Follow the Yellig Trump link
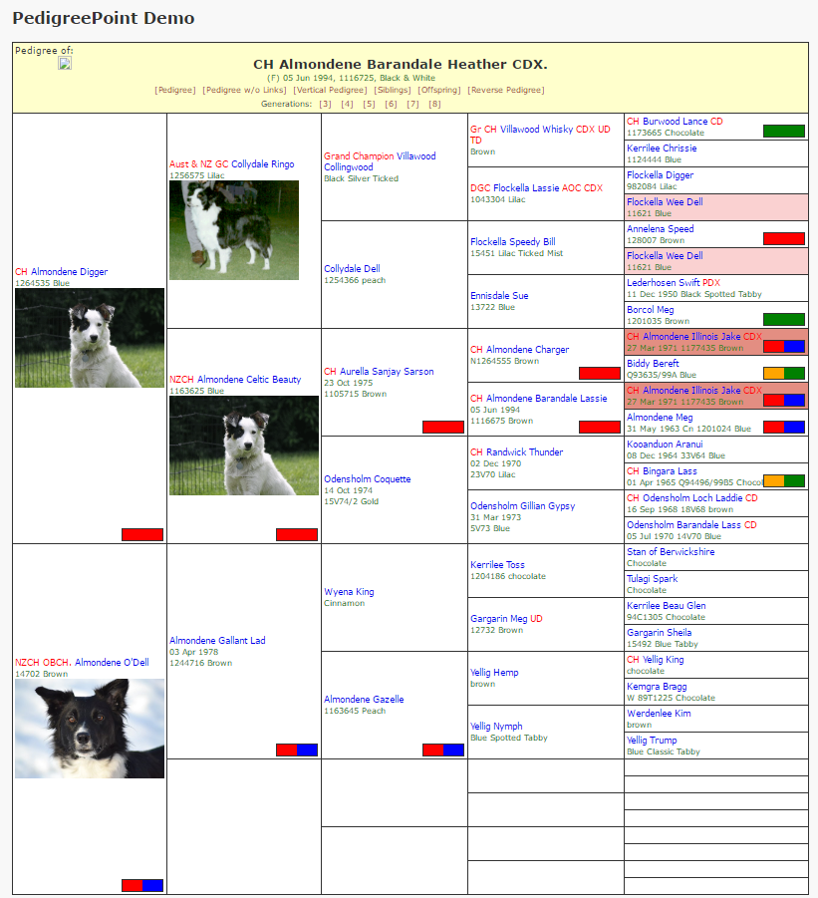818x898 pixels. (652, 741)
